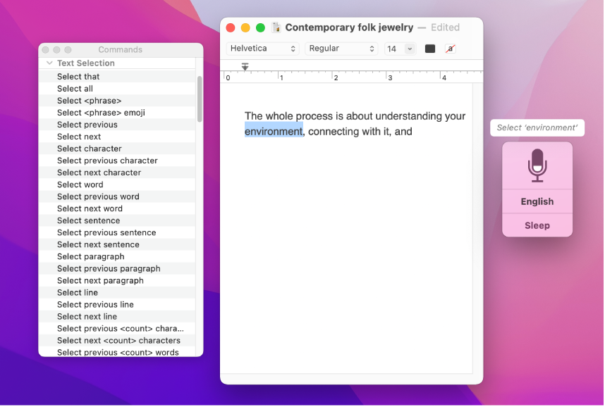Click the English language button

pos(537,201)
